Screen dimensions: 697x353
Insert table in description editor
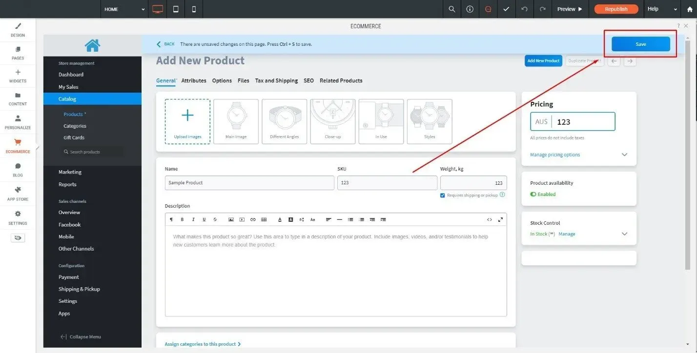[x=264, y=219]
